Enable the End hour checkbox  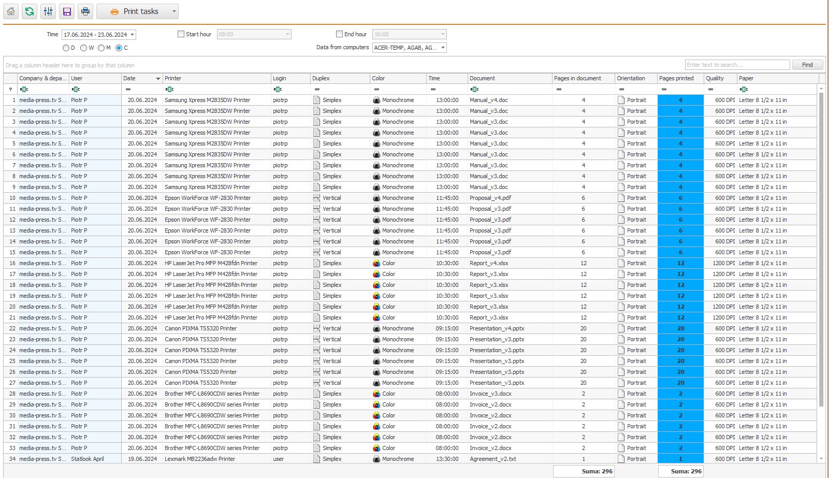[339, 34]
